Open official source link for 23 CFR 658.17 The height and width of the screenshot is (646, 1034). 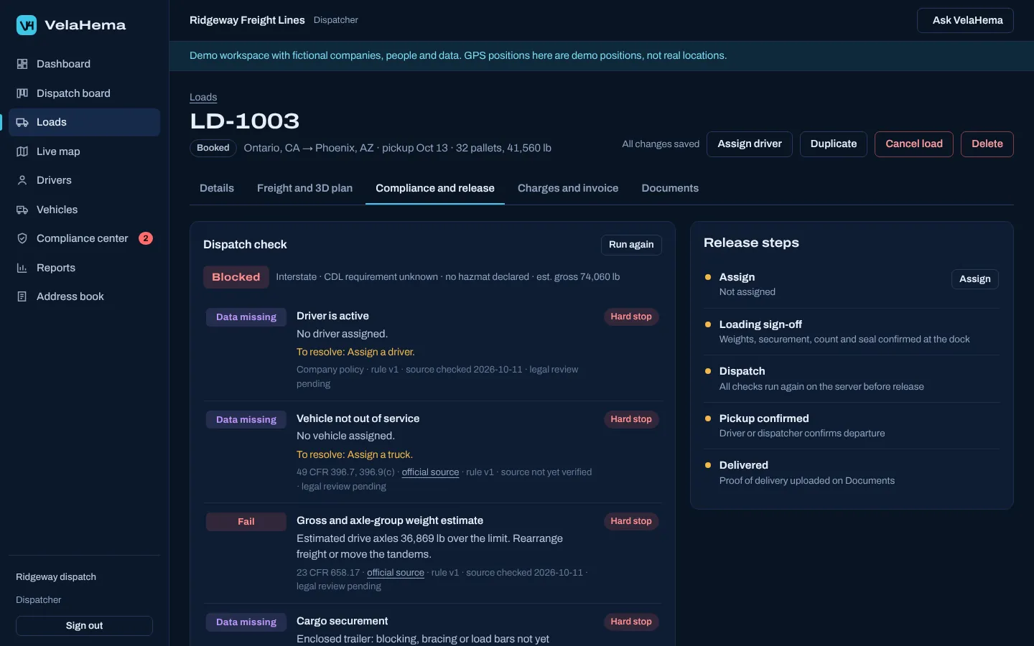[396, 573]
